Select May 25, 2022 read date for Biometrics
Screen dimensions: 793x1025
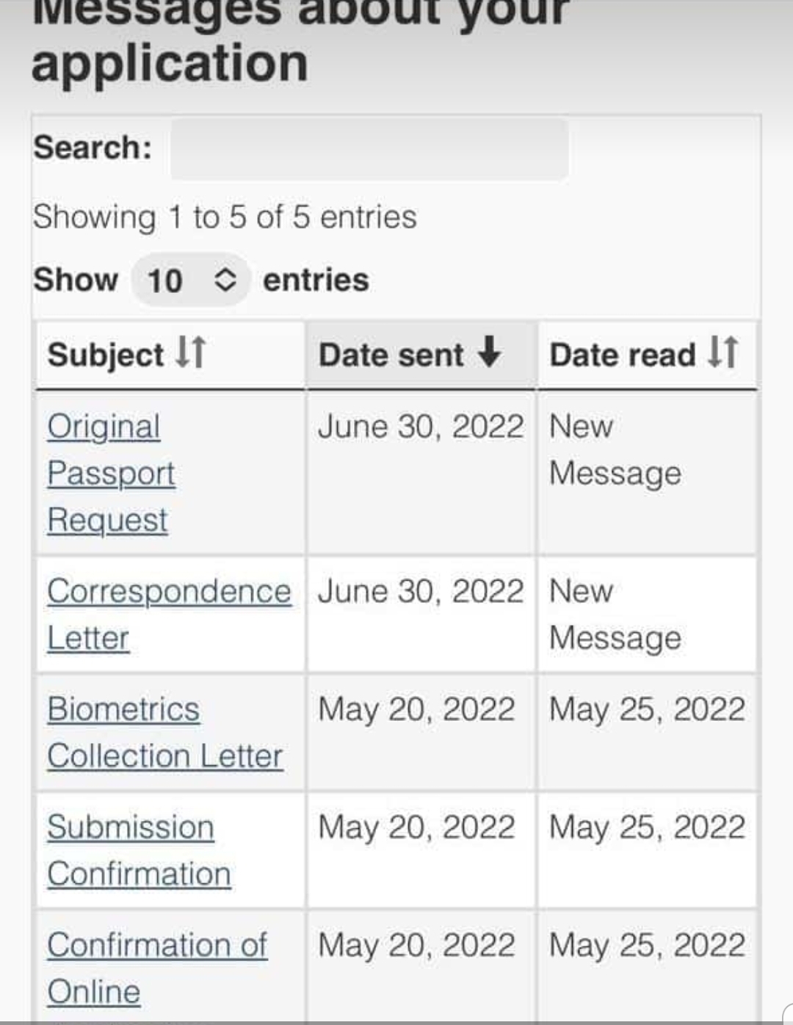pyautogui.click(x=647, y=710)
